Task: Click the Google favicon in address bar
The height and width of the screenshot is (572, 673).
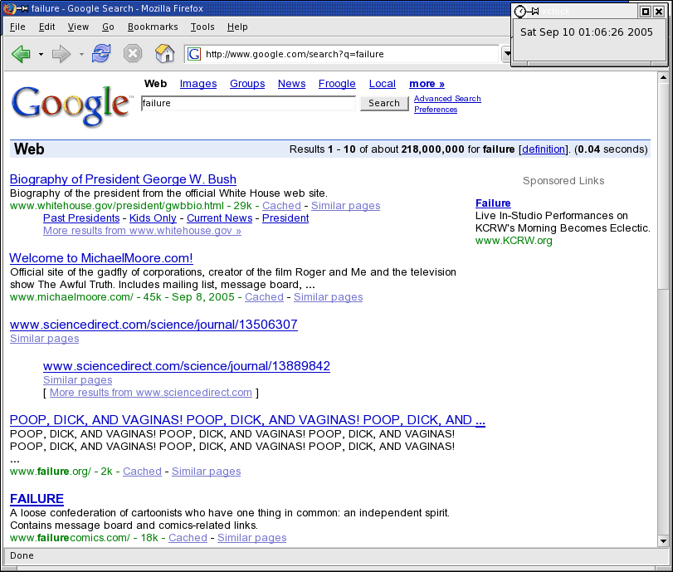Action: pyautogui.click(x=194, y=54)
